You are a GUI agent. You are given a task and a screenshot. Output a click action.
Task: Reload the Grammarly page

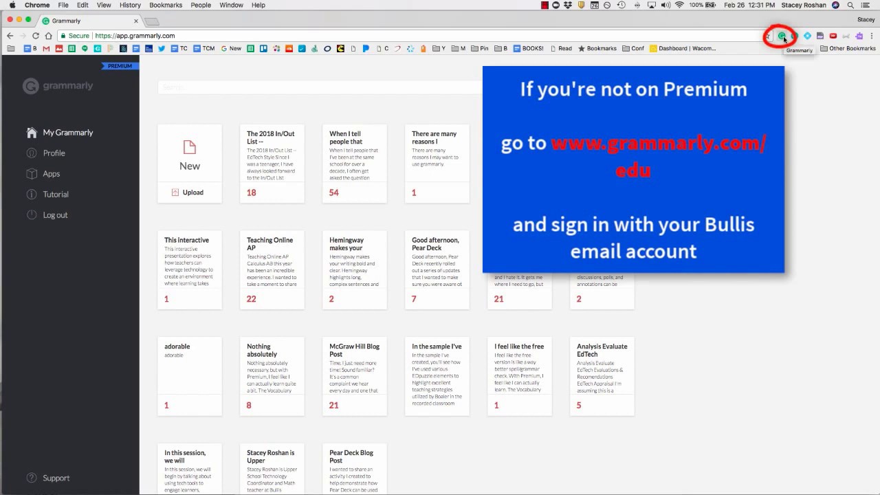tap(36, 36)
